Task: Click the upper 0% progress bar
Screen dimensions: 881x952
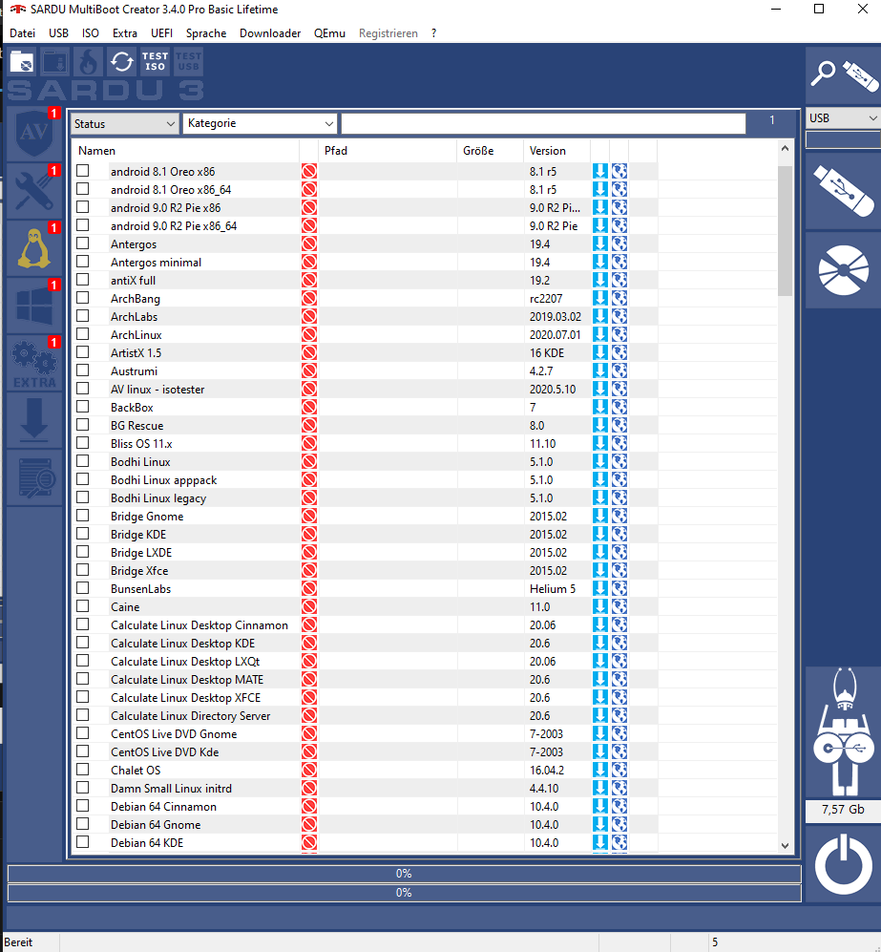Action: tap(404, 874)
